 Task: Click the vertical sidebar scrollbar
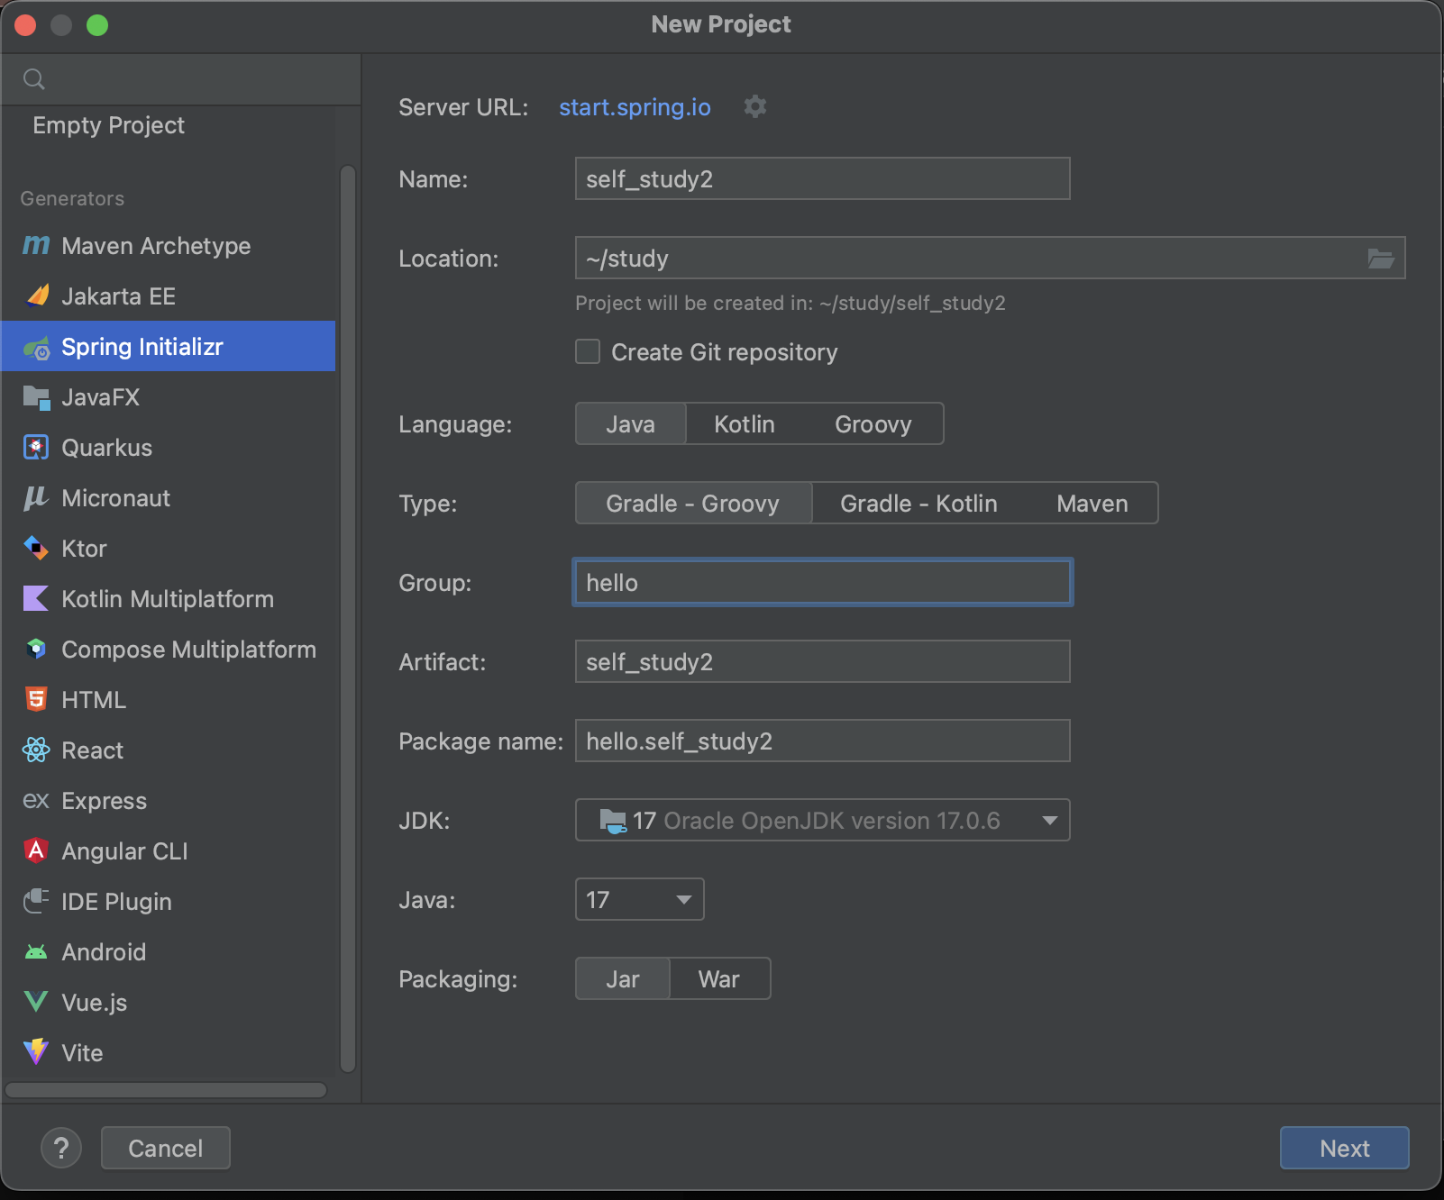pyautogui.click(x=348, y=619)
